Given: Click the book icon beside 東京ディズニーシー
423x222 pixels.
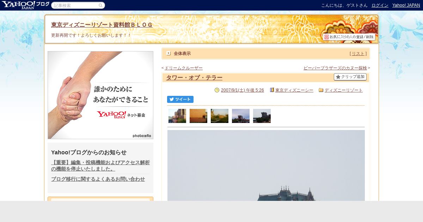Looking at the screenshot, I should [x=272, y=90].
